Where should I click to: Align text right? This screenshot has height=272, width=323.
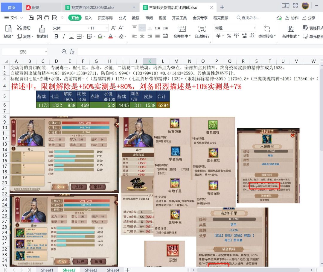[x=150, y=36]
